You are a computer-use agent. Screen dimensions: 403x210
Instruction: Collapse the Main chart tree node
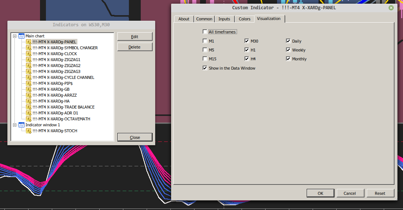coord(15,36)
